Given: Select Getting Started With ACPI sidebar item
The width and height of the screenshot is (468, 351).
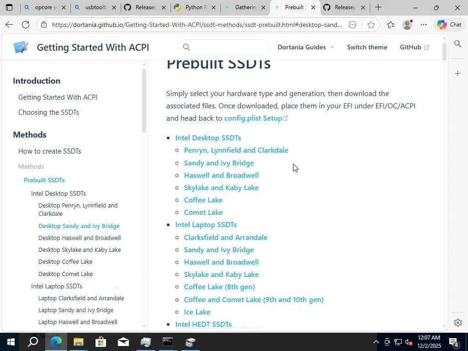Looking at the screenshot, I should click(58, 97).
